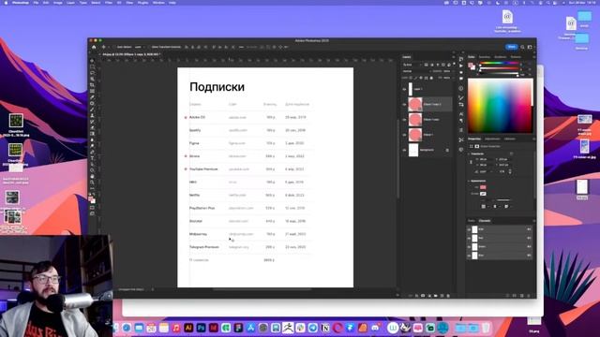Toggle the Blue channel eye icon
Image resolution: width=600 pixels, height=337 pixels.
(469, 256)
